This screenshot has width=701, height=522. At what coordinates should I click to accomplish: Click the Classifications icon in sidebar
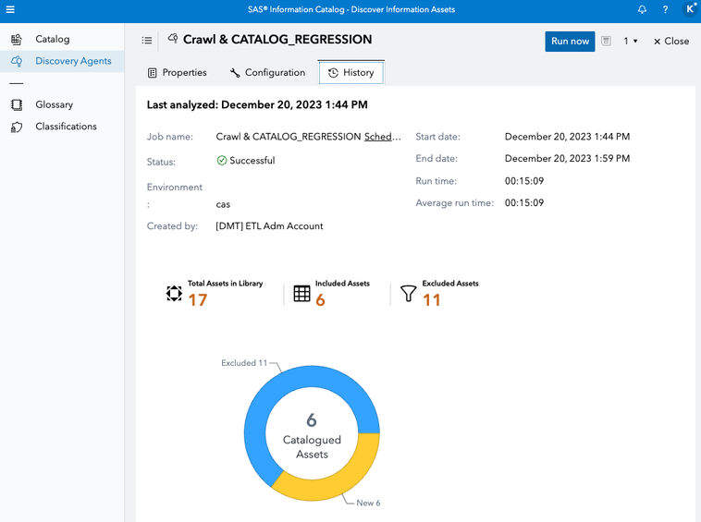click(17, 127)
